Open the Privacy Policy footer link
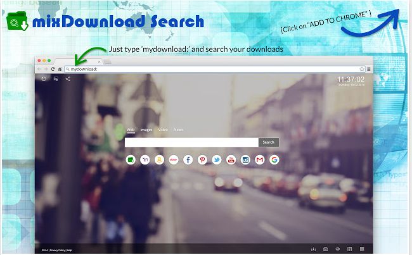Screen dimensions: 412x255 pos(57,251)
